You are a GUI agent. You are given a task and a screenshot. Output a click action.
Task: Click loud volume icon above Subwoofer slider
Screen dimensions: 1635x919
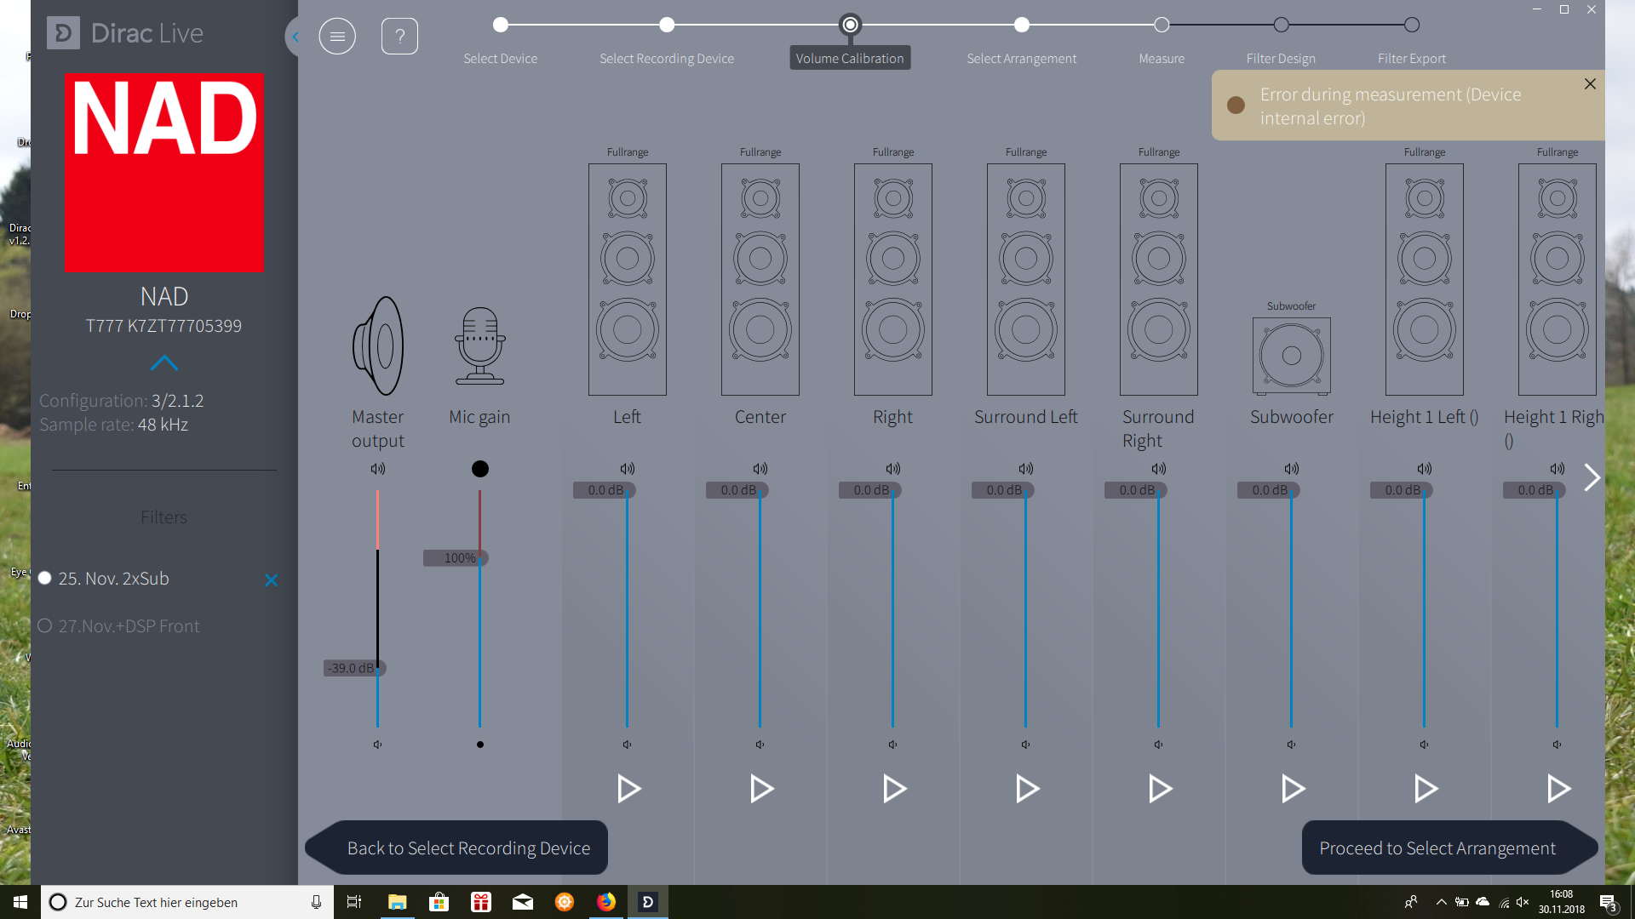(1292, 469)
